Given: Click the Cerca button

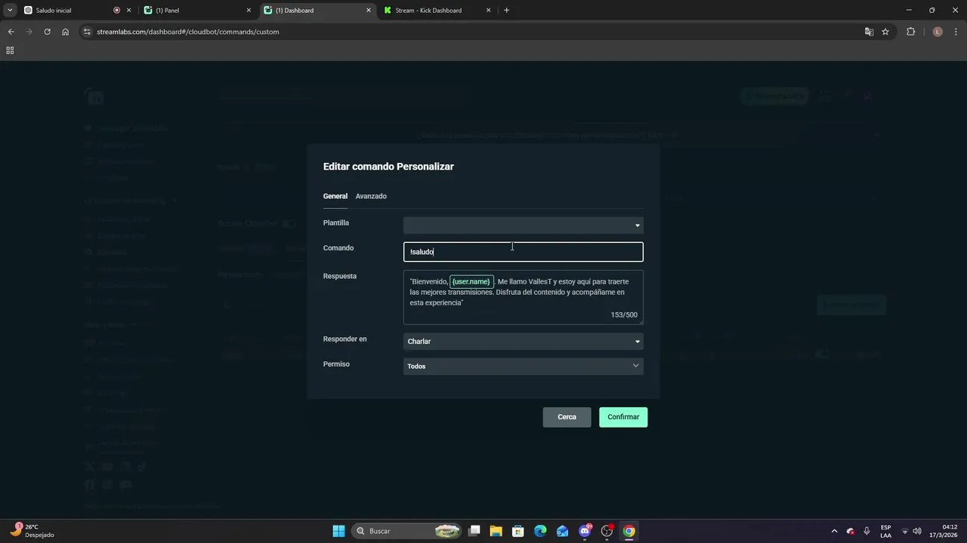Looking at the screenshot, I should [567, 417].
